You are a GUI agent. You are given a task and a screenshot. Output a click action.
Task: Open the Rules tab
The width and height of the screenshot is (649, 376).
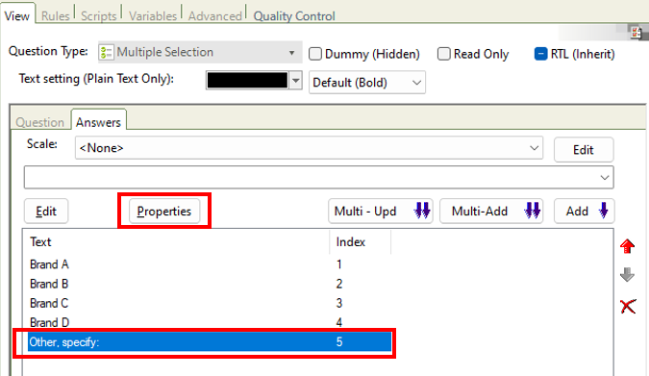tap(56, 15)
